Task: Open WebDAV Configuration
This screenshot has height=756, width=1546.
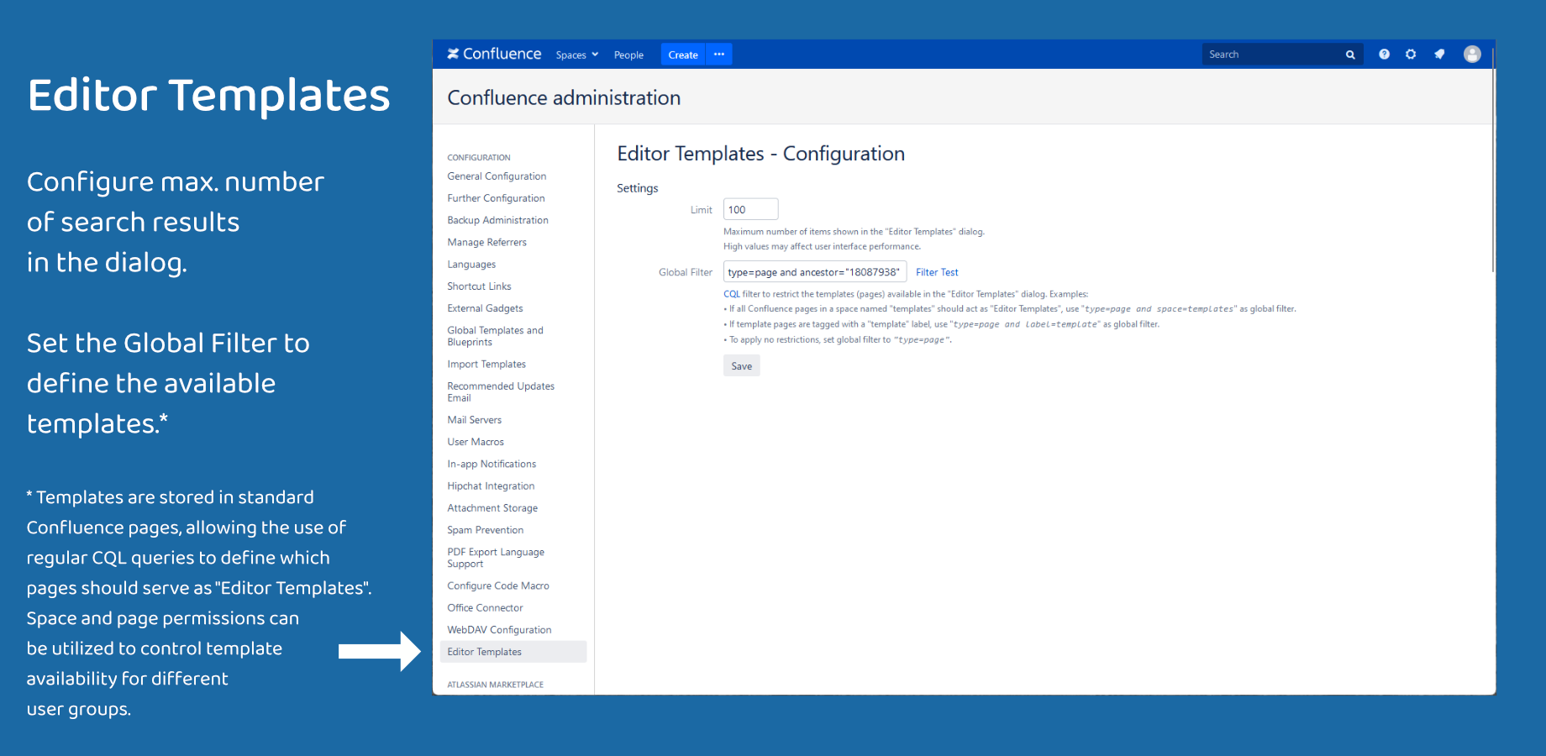Action: tap(499, 630)
